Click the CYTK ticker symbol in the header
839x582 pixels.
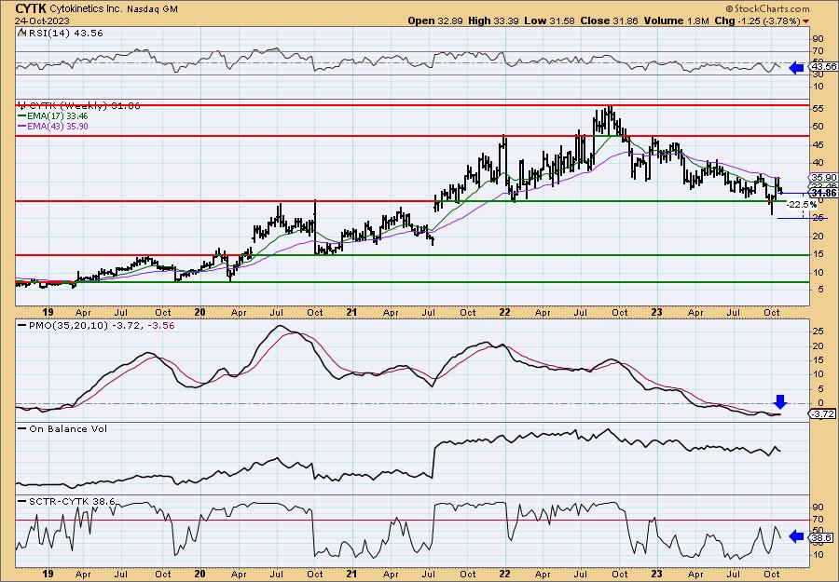[31, 8]
